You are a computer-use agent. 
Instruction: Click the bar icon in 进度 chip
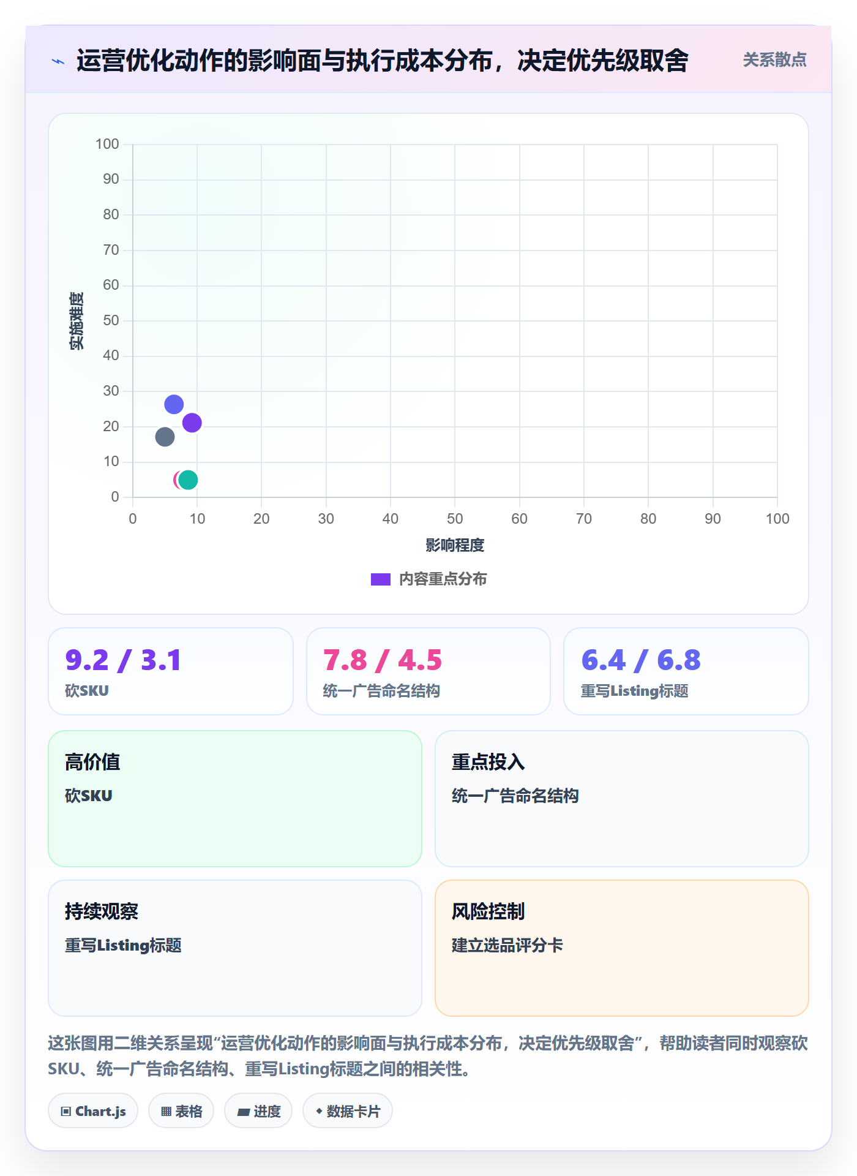244,1112
